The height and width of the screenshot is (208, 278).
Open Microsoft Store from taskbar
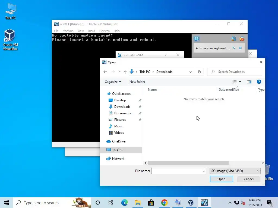151,203
